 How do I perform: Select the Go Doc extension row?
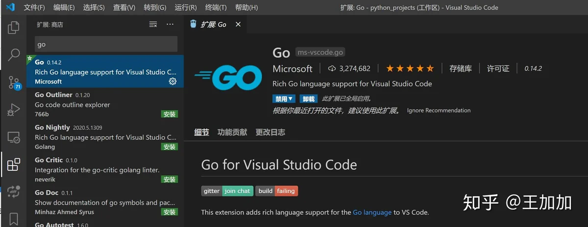105,202
